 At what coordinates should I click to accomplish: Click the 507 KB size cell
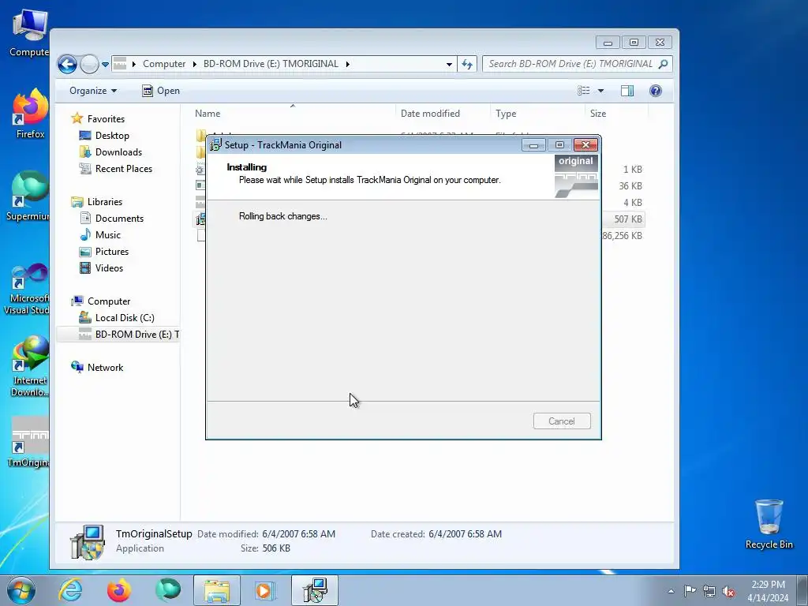[627, 219]
